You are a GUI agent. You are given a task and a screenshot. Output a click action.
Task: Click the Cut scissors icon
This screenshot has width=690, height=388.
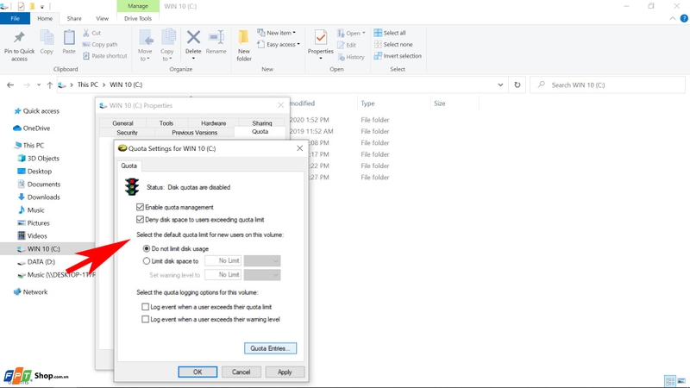(86, 33)
